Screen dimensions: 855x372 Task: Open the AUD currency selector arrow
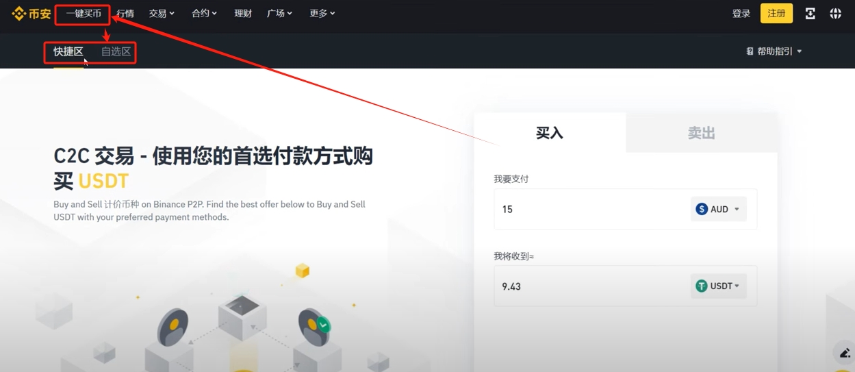(737, 210)
